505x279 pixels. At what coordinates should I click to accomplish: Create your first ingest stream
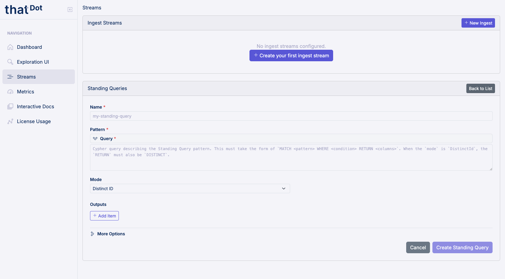[x=291, y=55]
